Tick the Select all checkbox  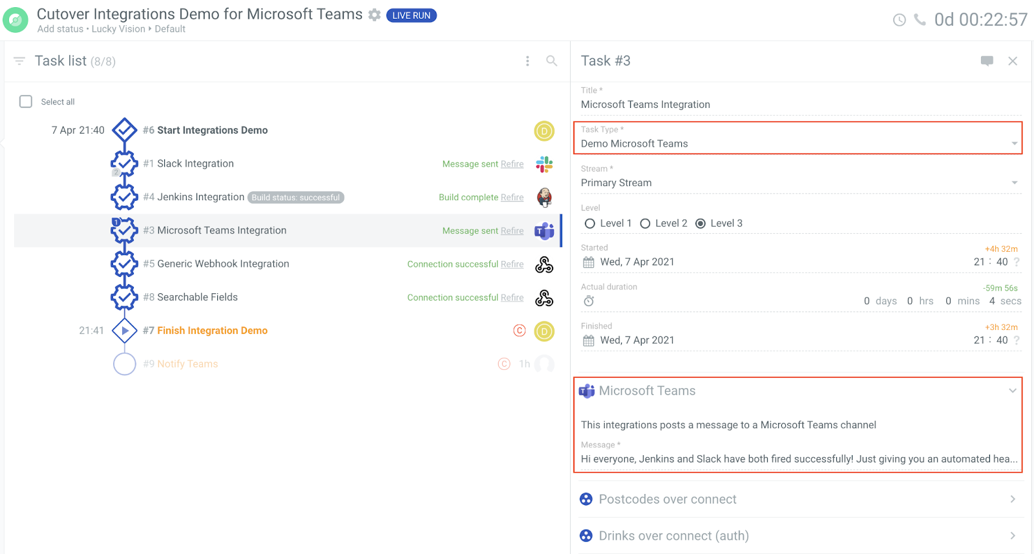point(26,101)
